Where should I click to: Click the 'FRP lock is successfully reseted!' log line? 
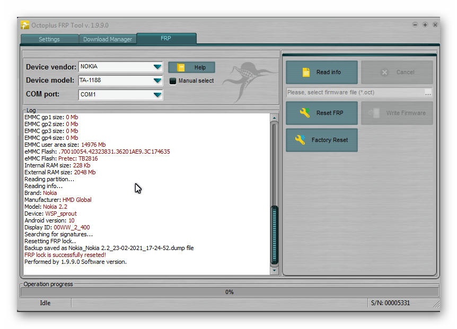[x=65, y=255]
